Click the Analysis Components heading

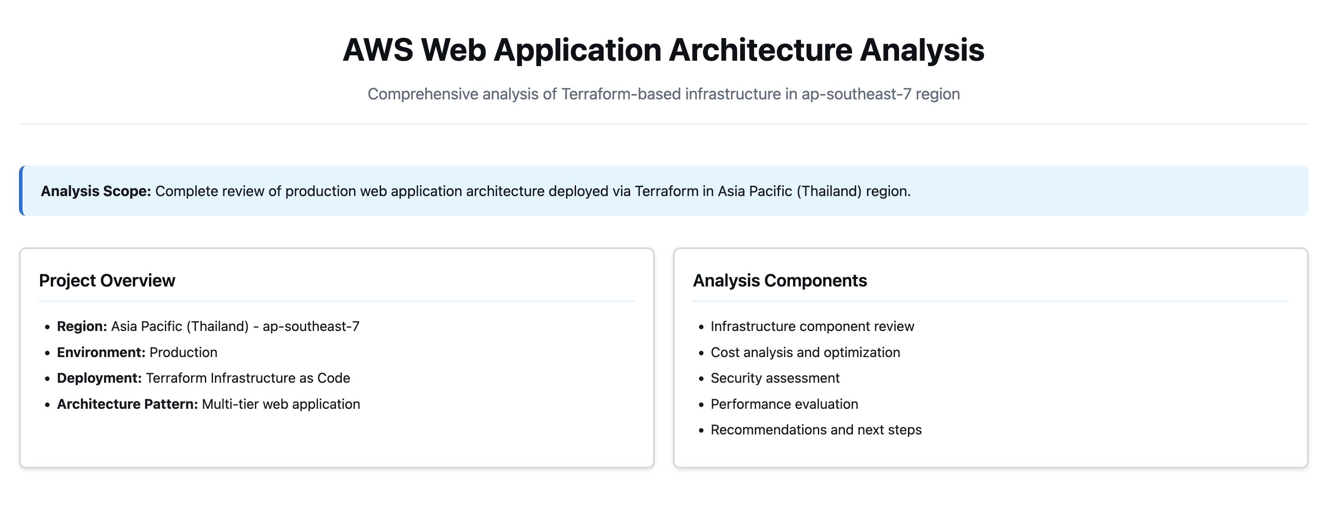click(780, 281)
